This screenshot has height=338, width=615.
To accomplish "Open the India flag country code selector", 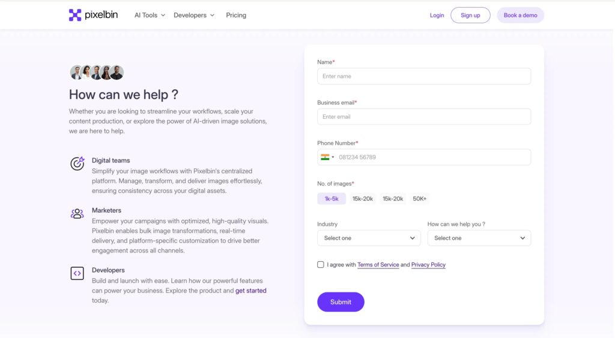I will click(x=327, y=157).
